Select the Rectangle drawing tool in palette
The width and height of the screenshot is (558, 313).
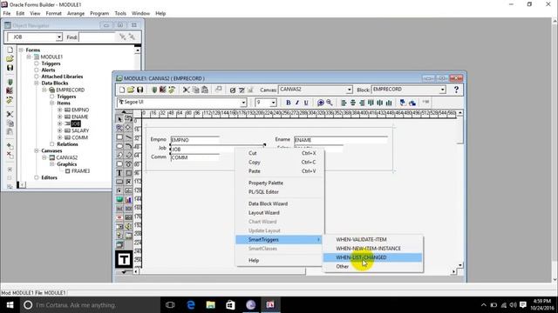tap(119, 137)
